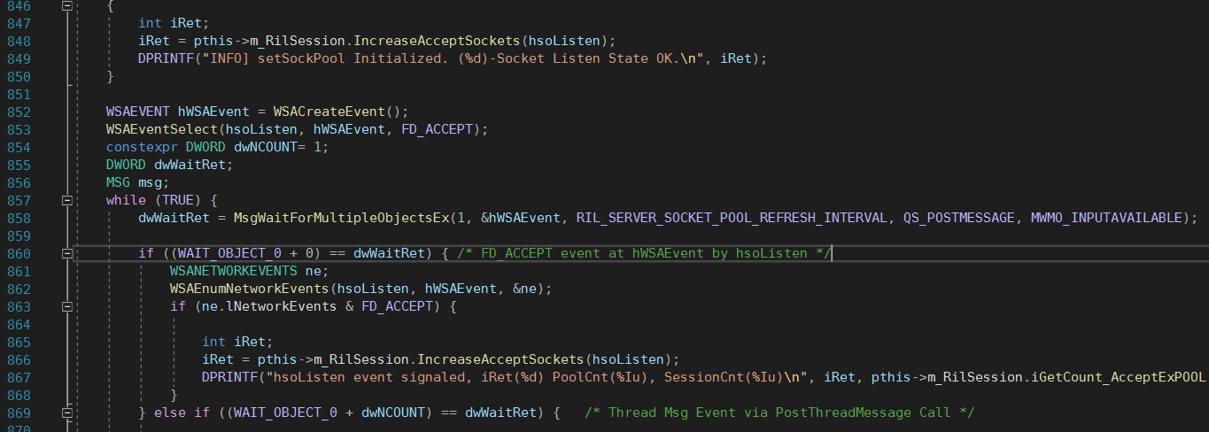Click line number 858 in the gutter

coord(18,218)
